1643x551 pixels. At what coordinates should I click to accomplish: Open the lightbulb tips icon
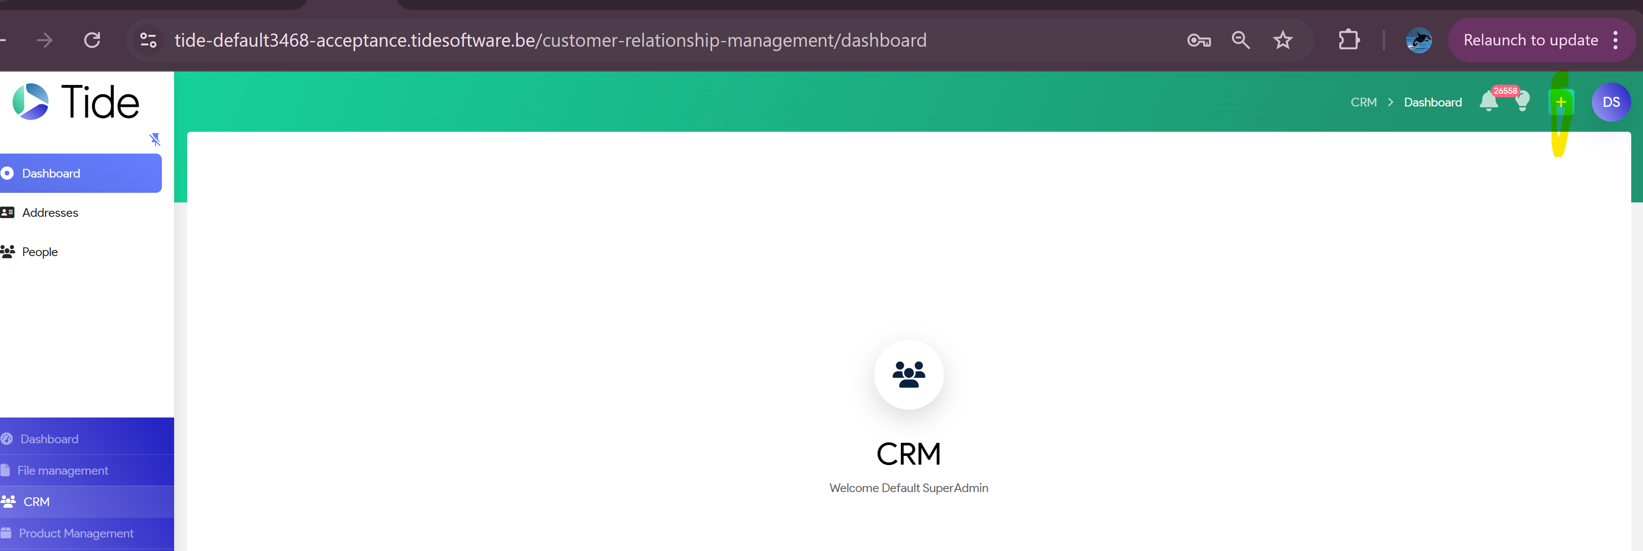coord(1523,101)
